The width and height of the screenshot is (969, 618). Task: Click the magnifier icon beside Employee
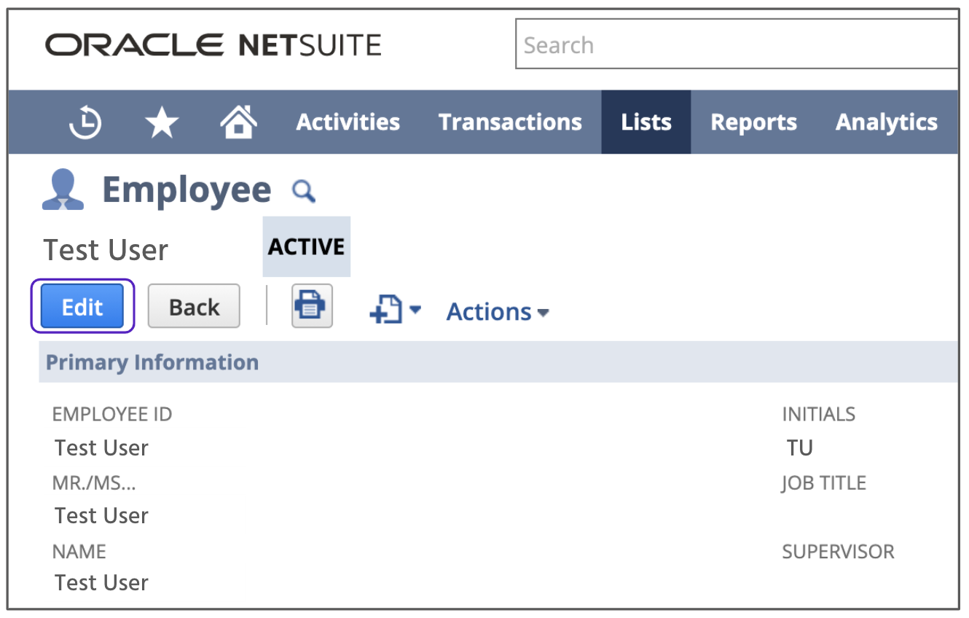click(303, 191)
